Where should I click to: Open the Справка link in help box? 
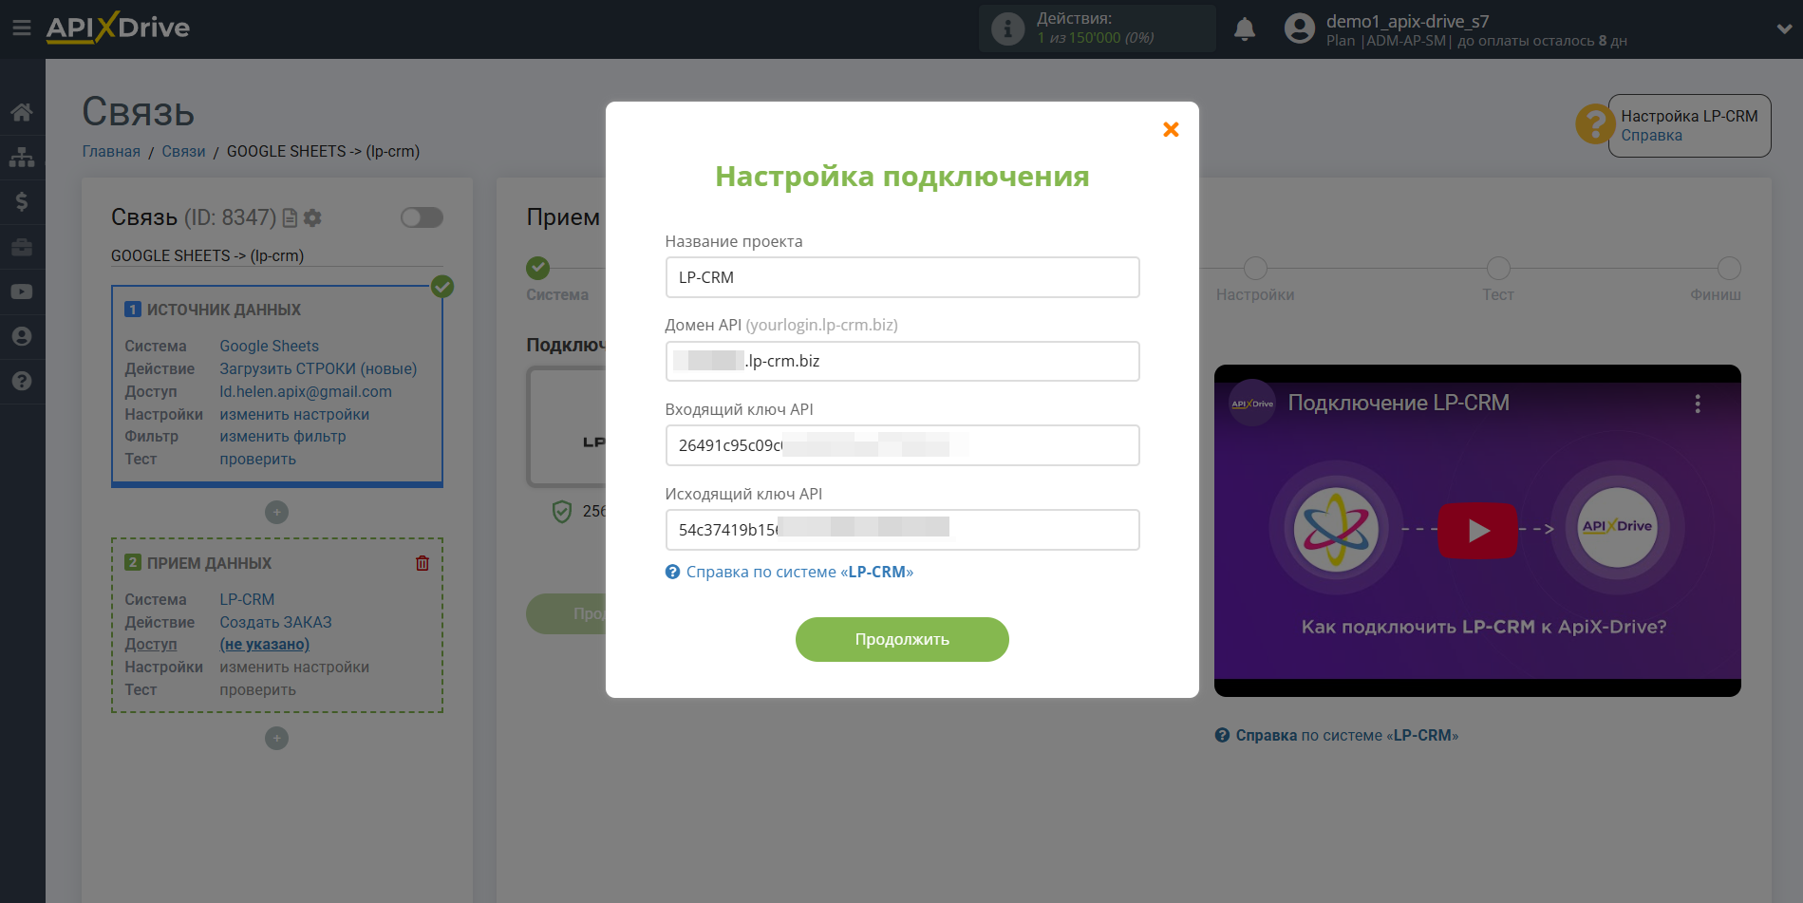pos(1651,135)
